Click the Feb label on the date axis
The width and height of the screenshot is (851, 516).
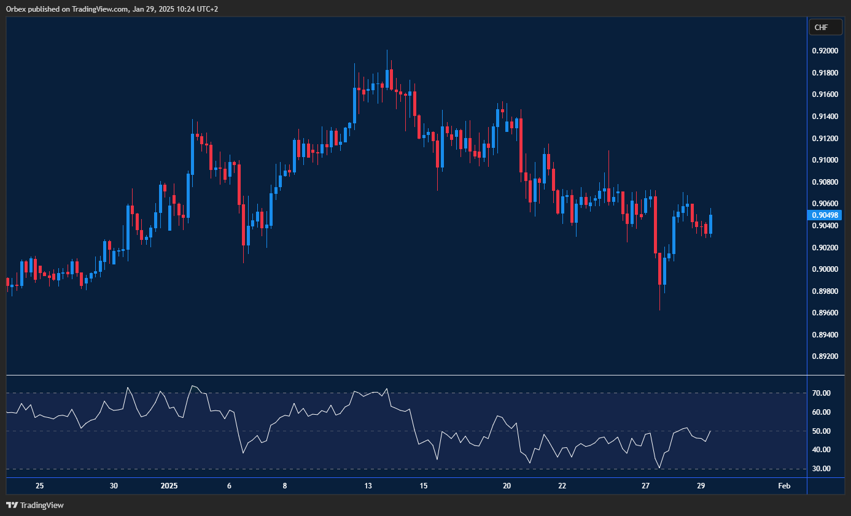coord(783,485)
